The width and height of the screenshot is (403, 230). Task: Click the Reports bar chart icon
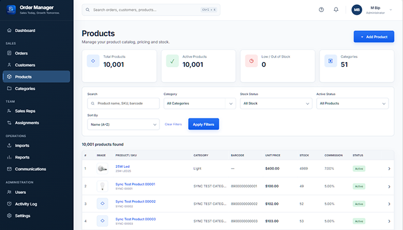pos(9,157)
